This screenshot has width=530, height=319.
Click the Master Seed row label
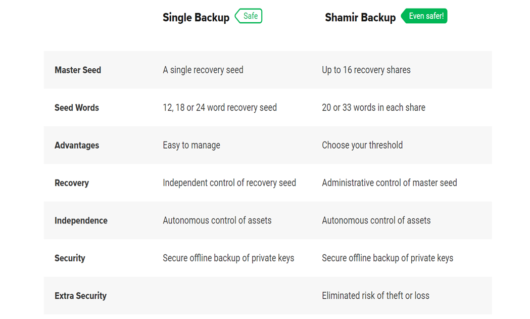[x=78, y=70]
